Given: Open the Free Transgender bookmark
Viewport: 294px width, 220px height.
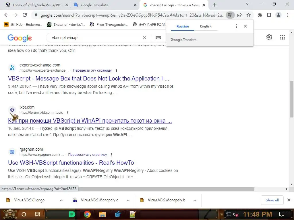Looking at the screenshot, I should [x=109, y=25].
